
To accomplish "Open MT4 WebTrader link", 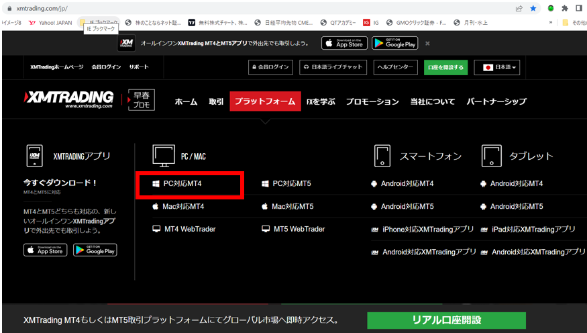I will point(184,229).
